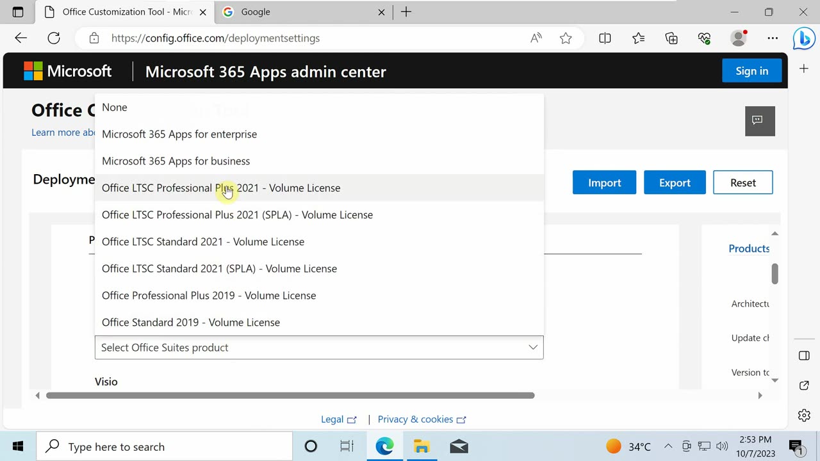Open the Split screen icon
This screenshot has height=461, width=820.
(605, 38)
